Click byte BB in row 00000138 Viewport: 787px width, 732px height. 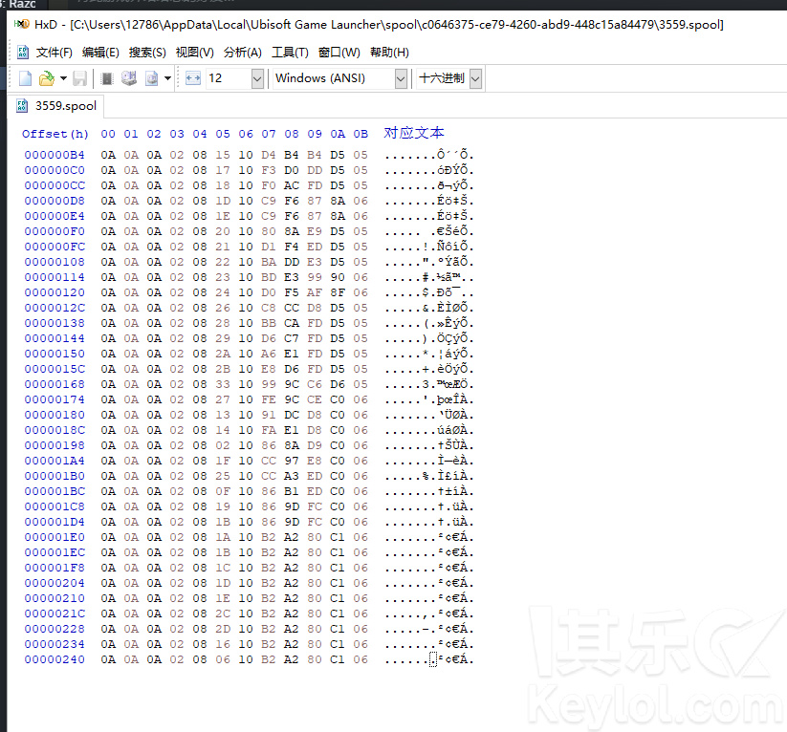tap(269, 323)
